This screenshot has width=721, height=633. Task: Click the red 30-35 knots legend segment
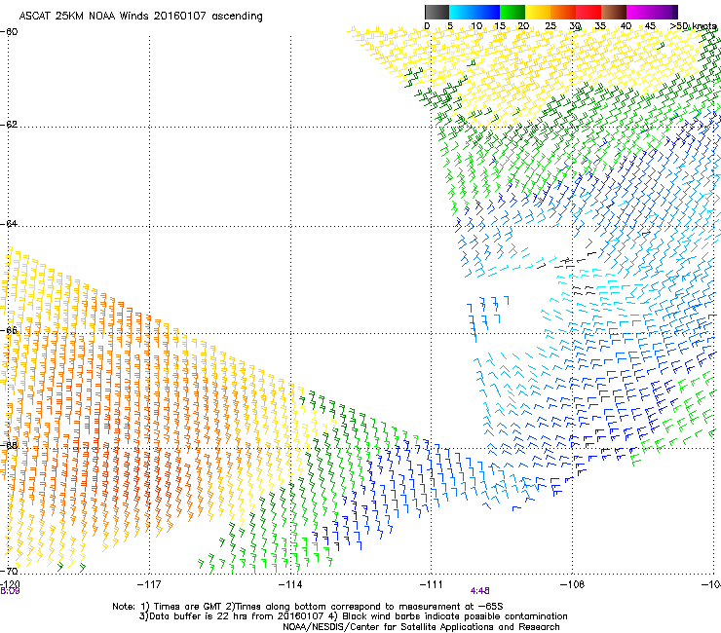588,12
